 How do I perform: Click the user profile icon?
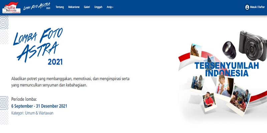(x=247, y=7)
